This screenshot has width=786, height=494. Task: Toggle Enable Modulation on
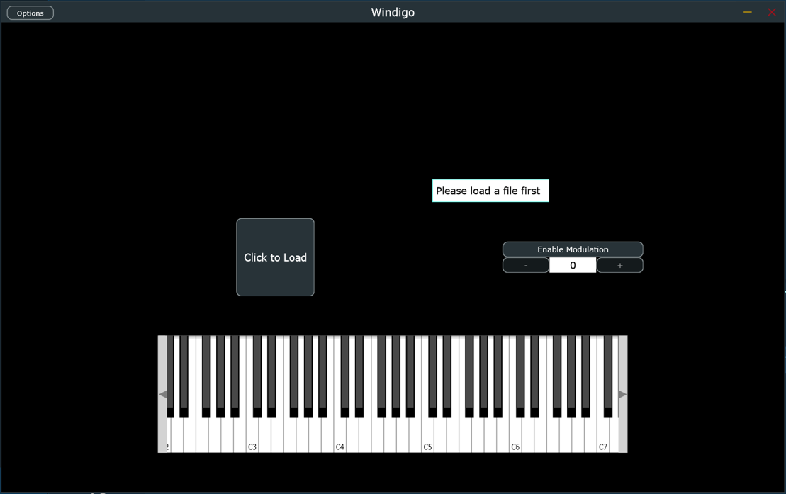[573, 249]
